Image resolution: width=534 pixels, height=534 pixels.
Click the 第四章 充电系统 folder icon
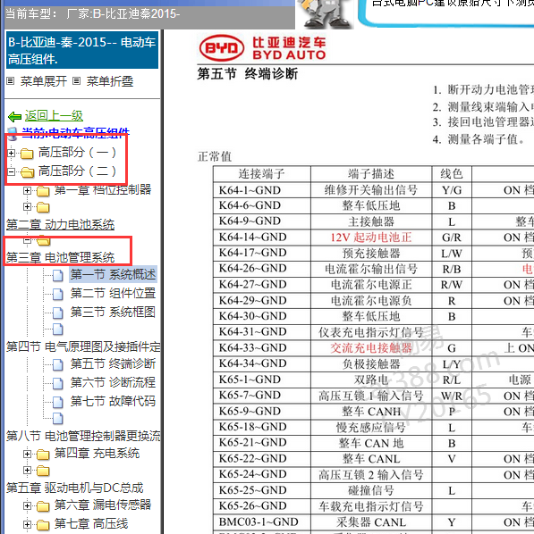[x=43, y=455]
